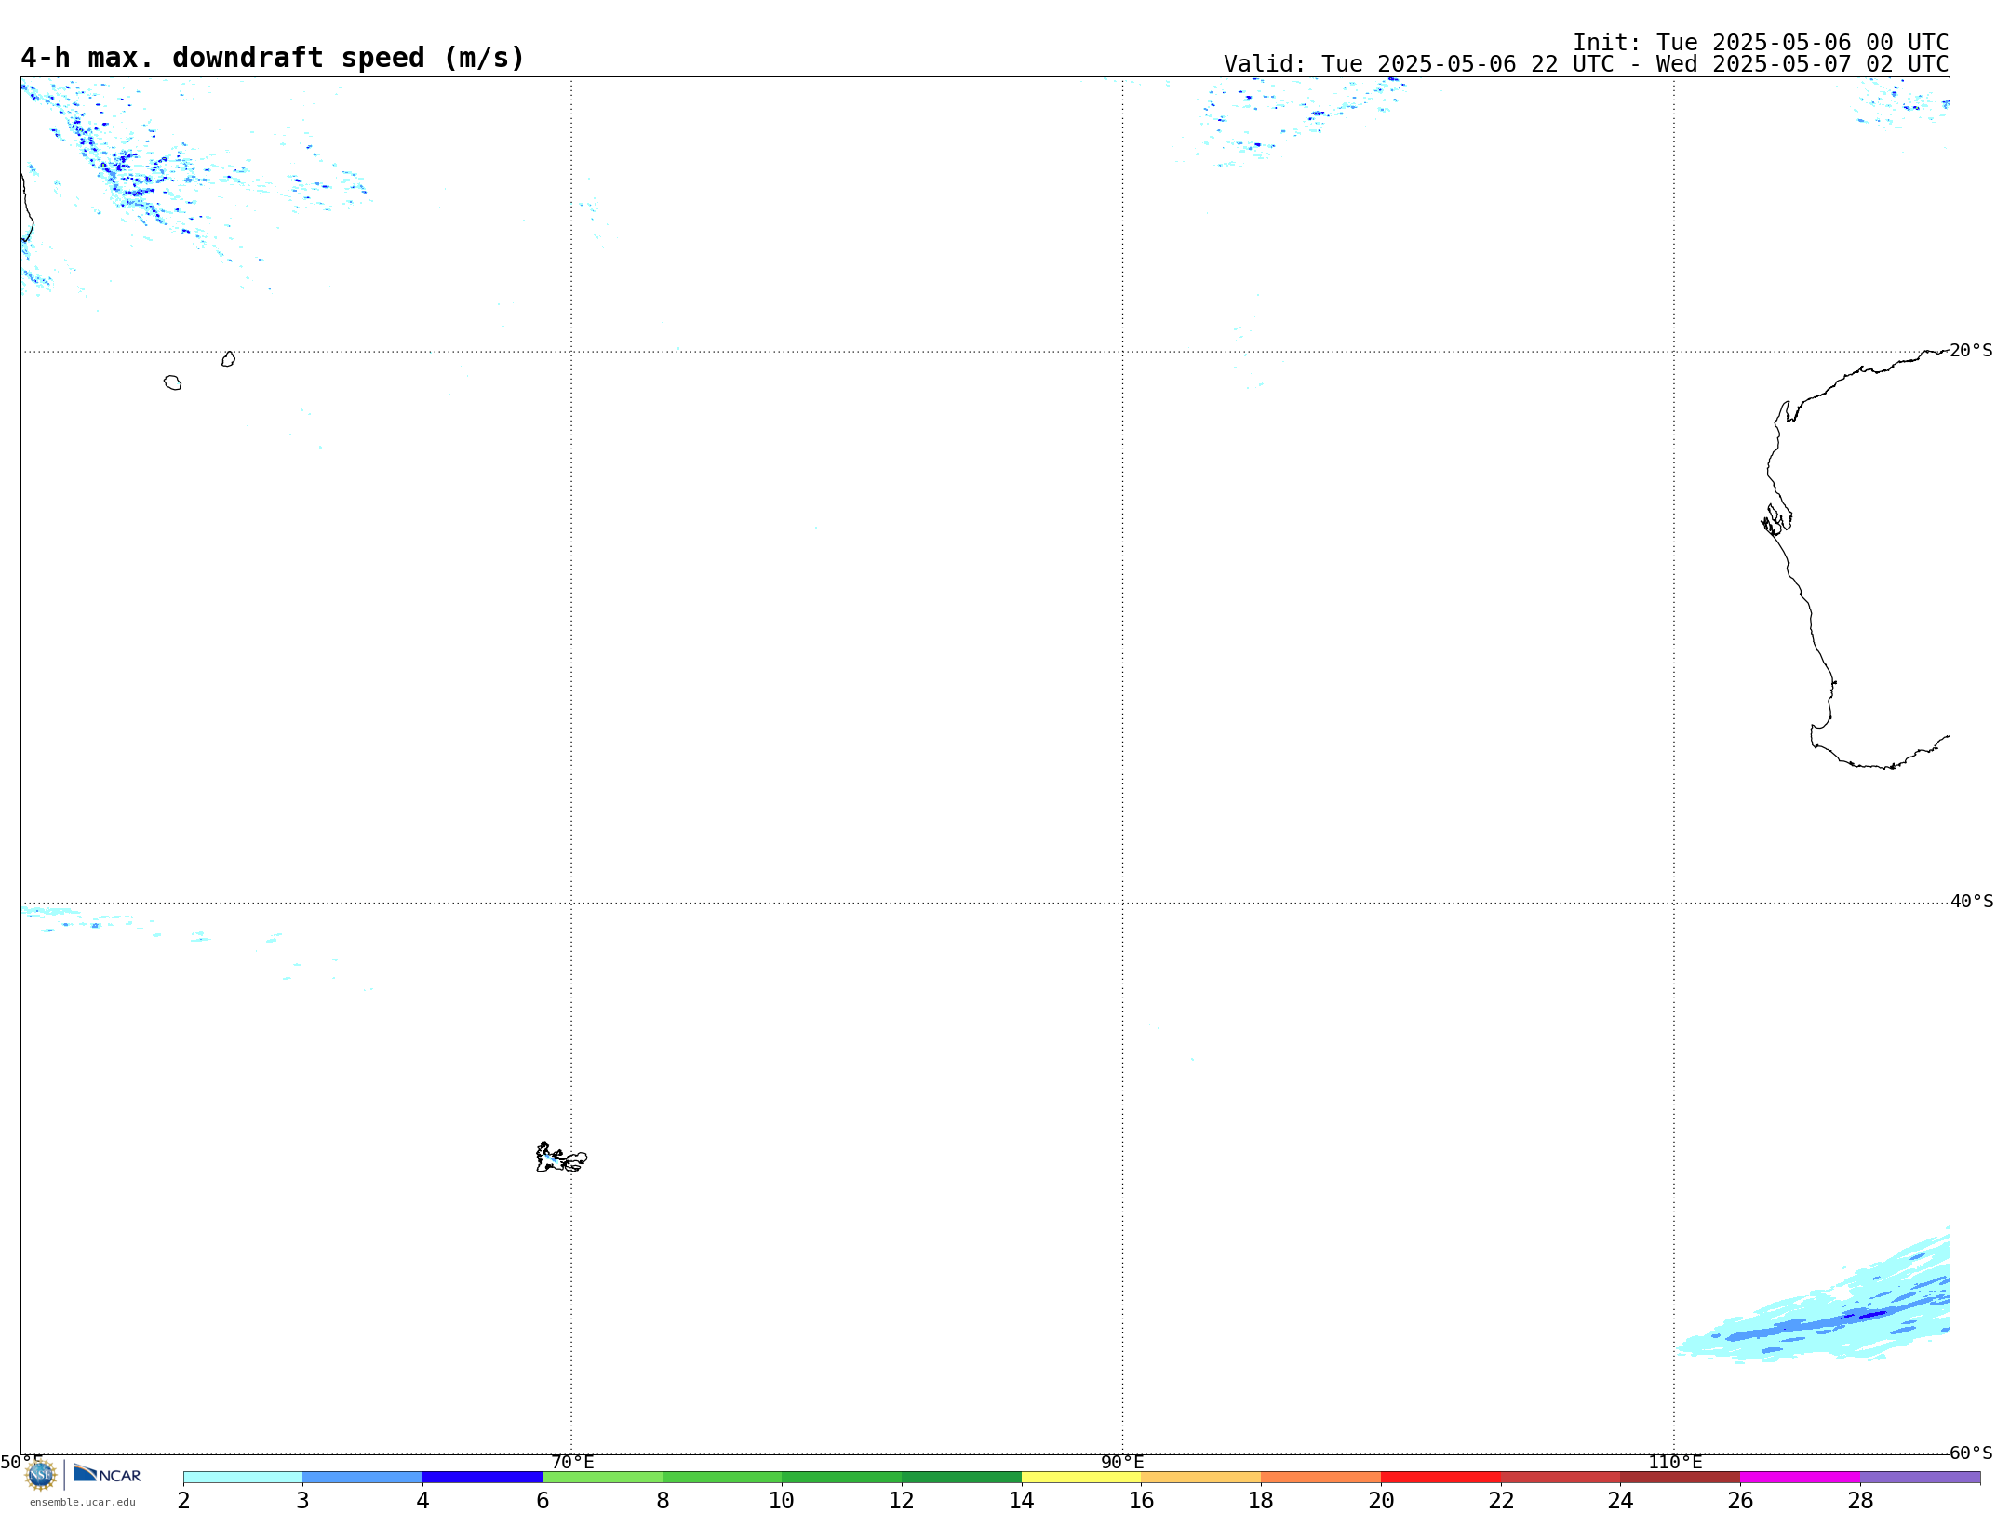Viewport: 2010px width, 1513px height.
Task: Click the title '4-h max. downdraft speed (m/s)'
Action: pyautogui.click(x=273, y=58)
